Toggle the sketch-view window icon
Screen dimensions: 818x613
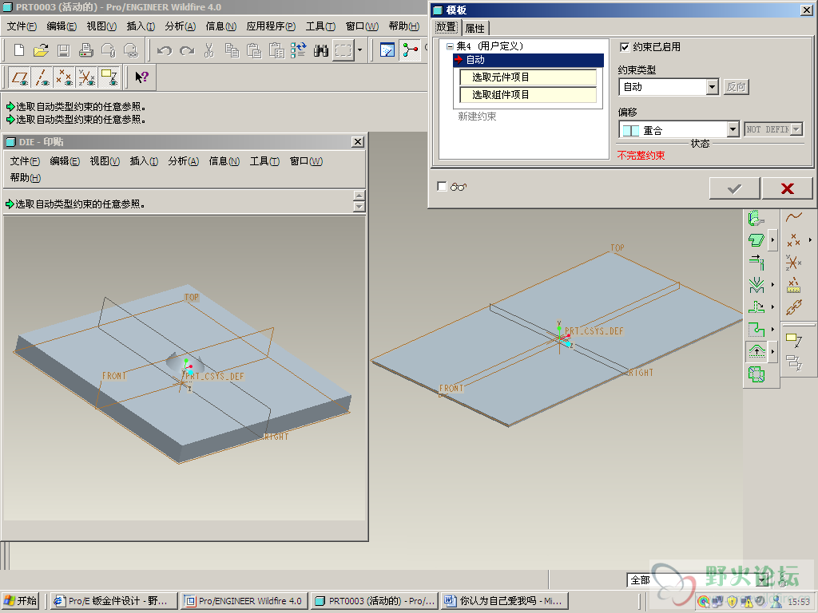tap(387, 50)
